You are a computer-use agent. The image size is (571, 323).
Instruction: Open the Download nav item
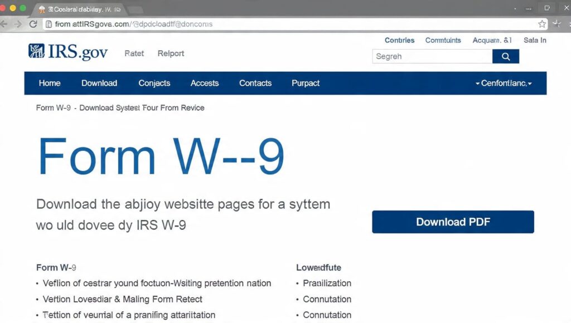99,84
